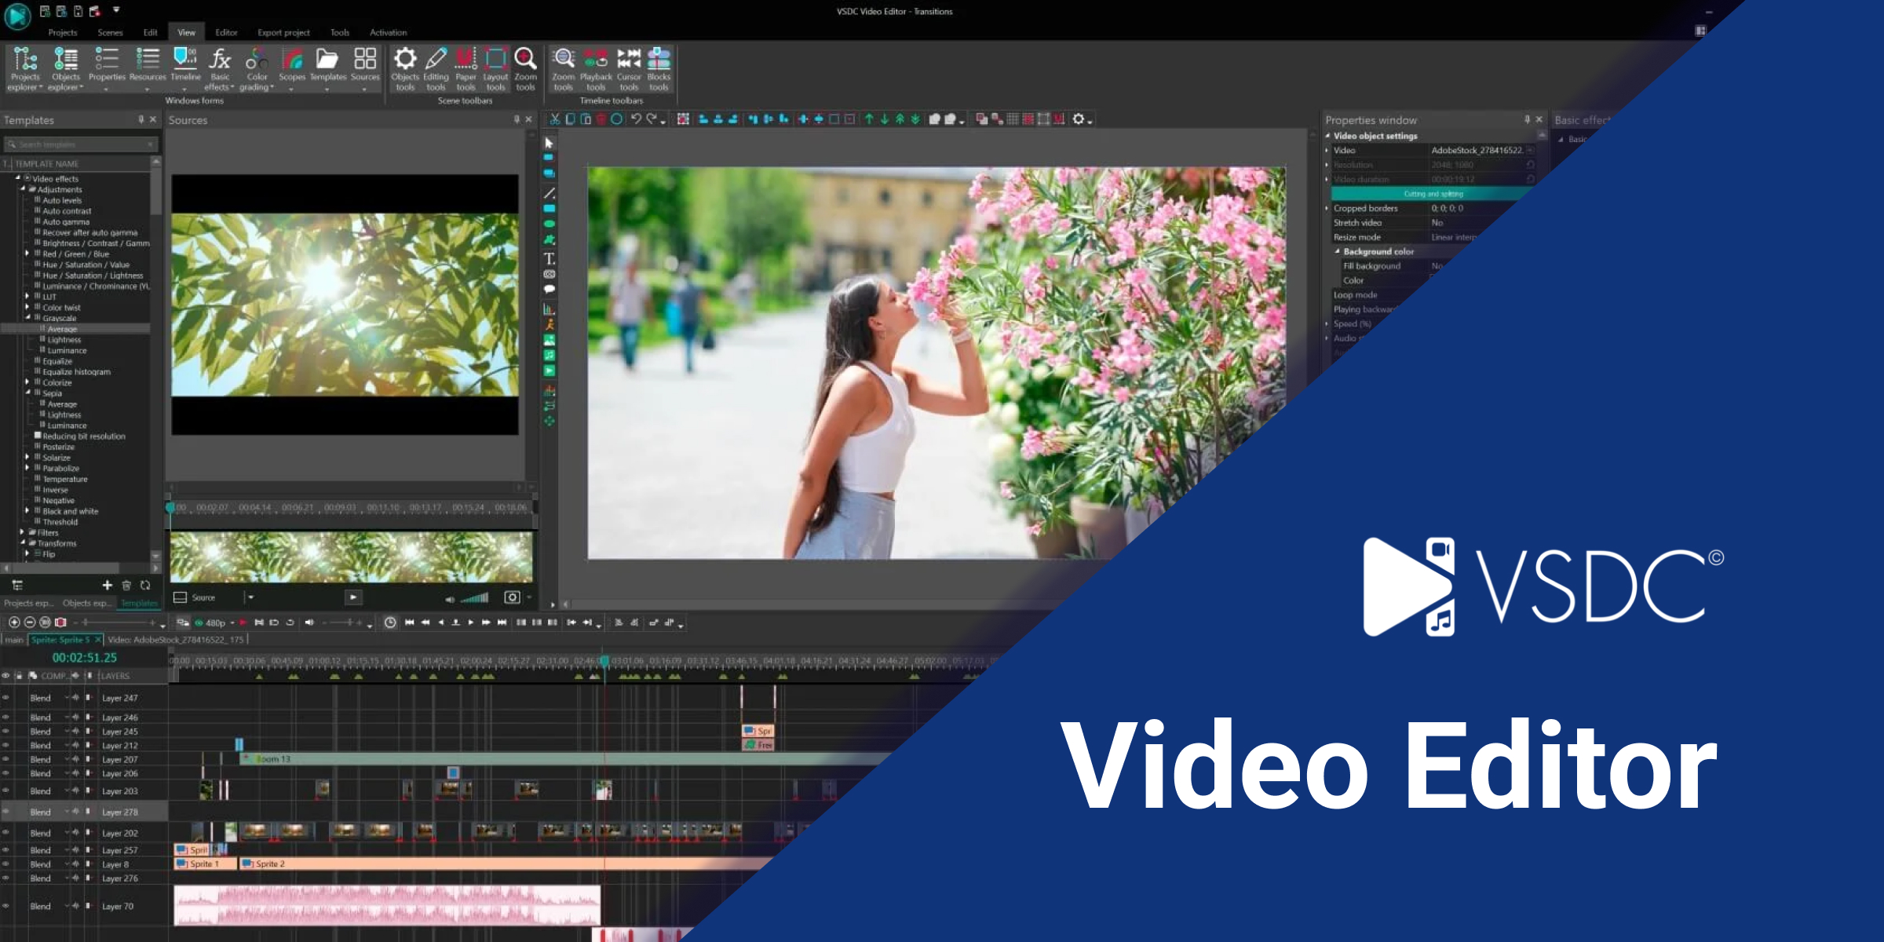Select the Color grading tool in ribbon

coord(257,67)
